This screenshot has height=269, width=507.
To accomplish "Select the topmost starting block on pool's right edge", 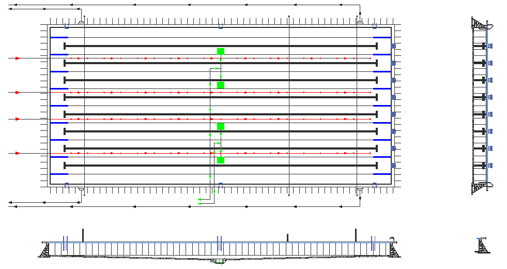I will click(x=393, y=46).
